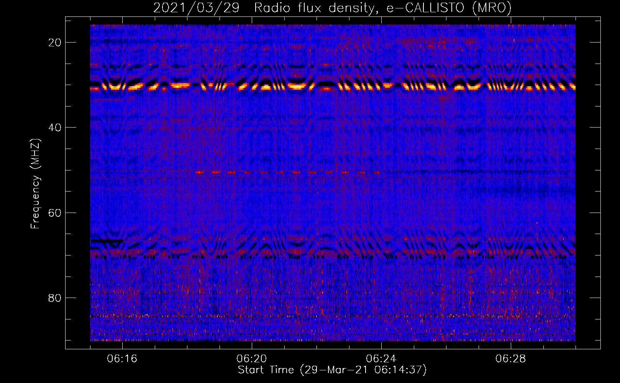620x383 pixels.
Task: Click the 06:16 time tick label
Action: pyautogui.click(x=122, y=359)
